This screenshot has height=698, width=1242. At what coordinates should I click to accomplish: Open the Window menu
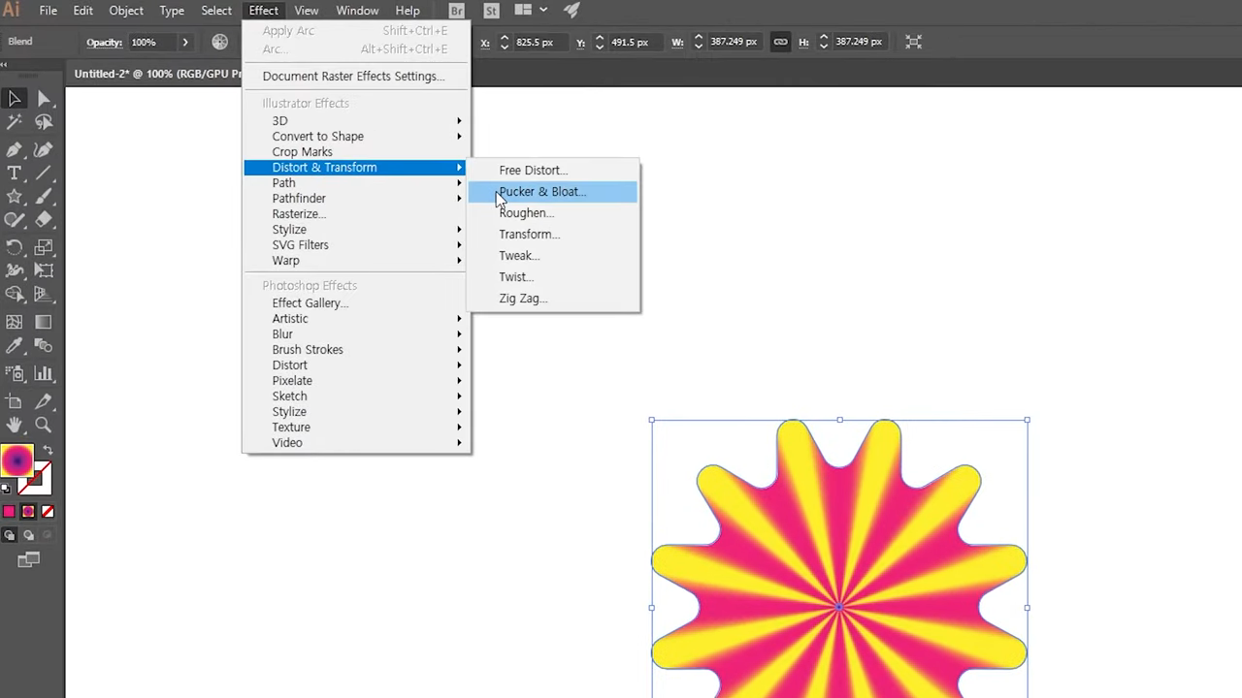pos(357,11)
